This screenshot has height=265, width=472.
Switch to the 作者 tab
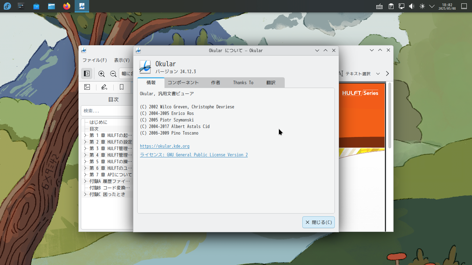tap(216, 83)
